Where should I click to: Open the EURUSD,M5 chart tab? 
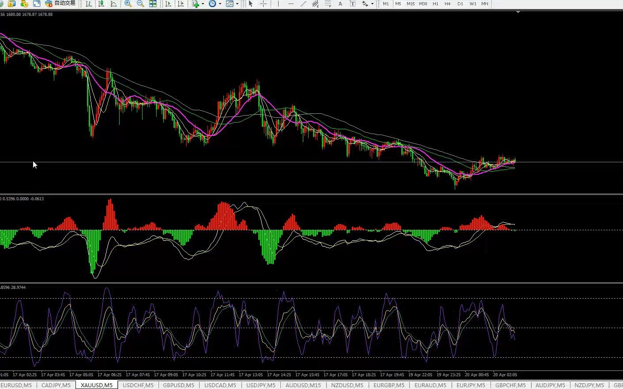(16, 385)
